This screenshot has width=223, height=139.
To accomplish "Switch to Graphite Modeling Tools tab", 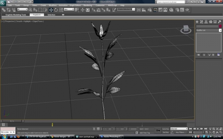I will pyautogui.click(x=16, y=15).
